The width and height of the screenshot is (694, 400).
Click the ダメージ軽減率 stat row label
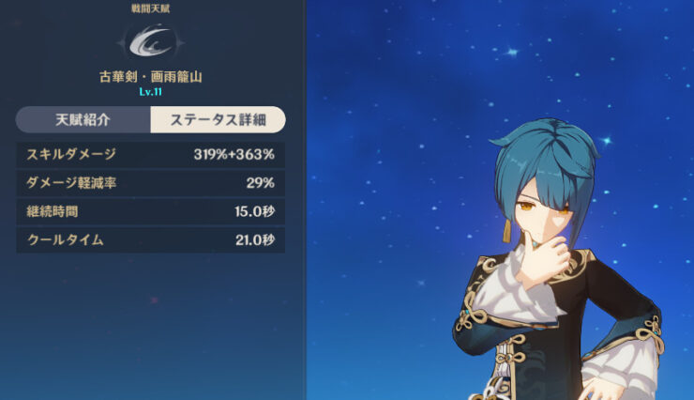71,182
